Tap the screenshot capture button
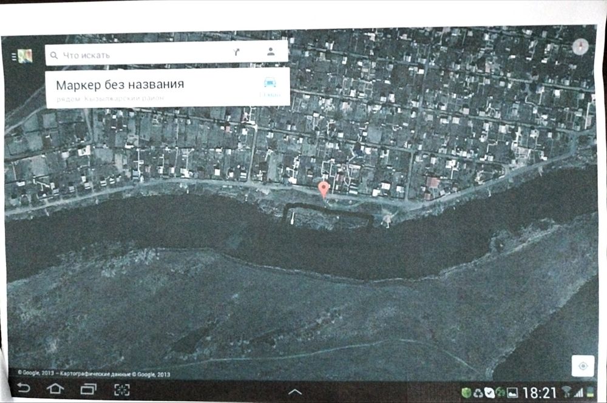This screenshot has height=403, width=607. (122, 390)
